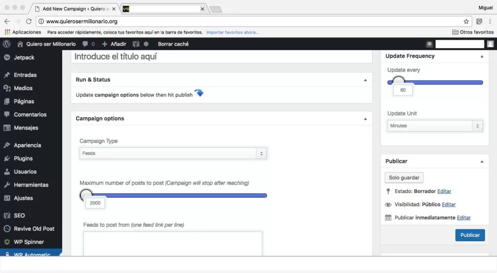Click the Maximum number of posts slider handle
Image resolution: width=497 pixels, height=273 pixels.
coord(86,194)
